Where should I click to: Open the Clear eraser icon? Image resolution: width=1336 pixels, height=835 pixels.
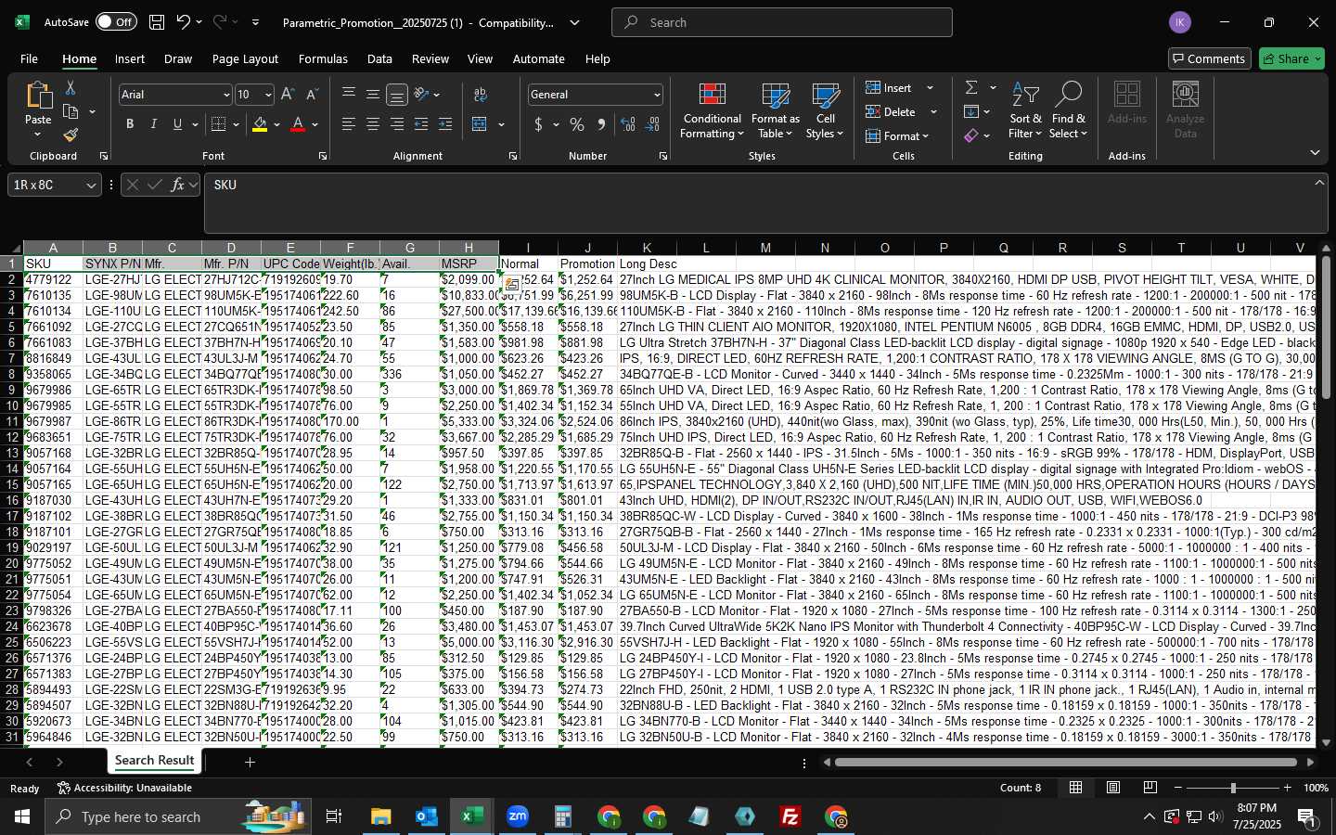[x=971, y=135]
